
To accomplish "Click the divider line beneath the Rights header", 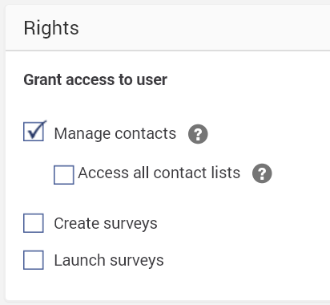I will pyautogui.click(x=167, y=50).
